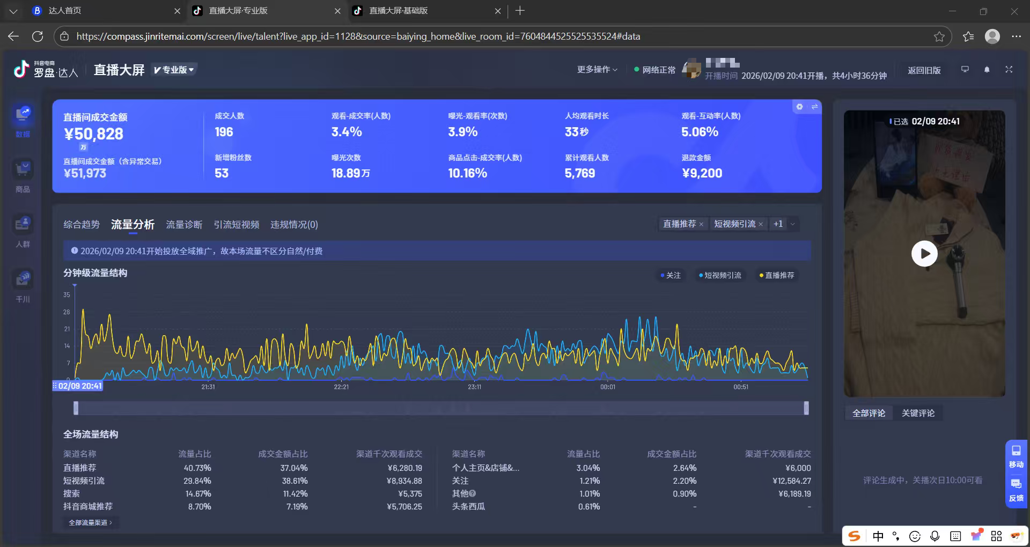The height and width of the screenshot is (547, 1030).
Task: Click the 返回旧版 button
Action: (x=924, y=70)
